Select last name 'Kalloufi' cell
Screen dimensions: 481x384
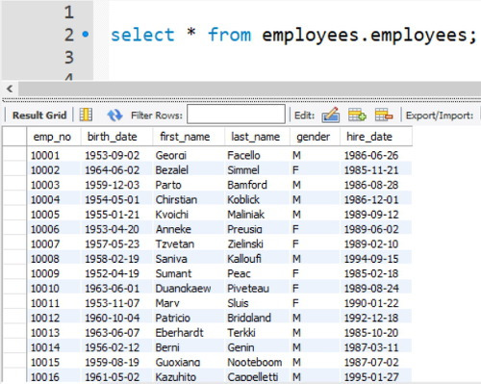pos(257,259)
